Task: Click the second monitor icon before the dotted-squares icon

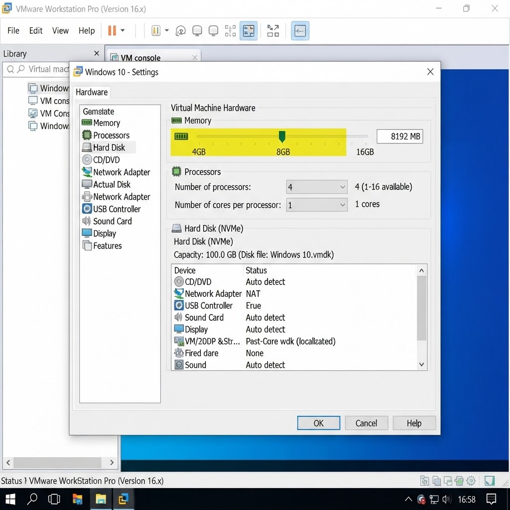Action: [213, 31]
